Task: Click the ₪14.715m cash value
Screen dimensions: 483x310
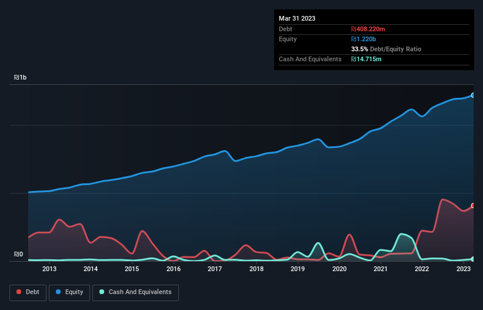Action: tap(367, 59)
